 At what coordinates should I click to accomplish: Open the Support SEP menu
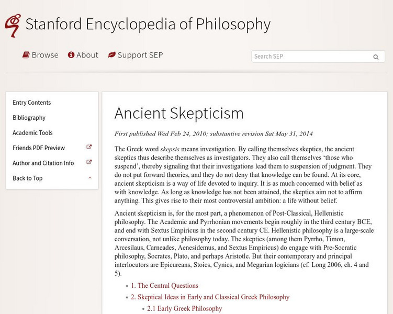tap(136, 55)
